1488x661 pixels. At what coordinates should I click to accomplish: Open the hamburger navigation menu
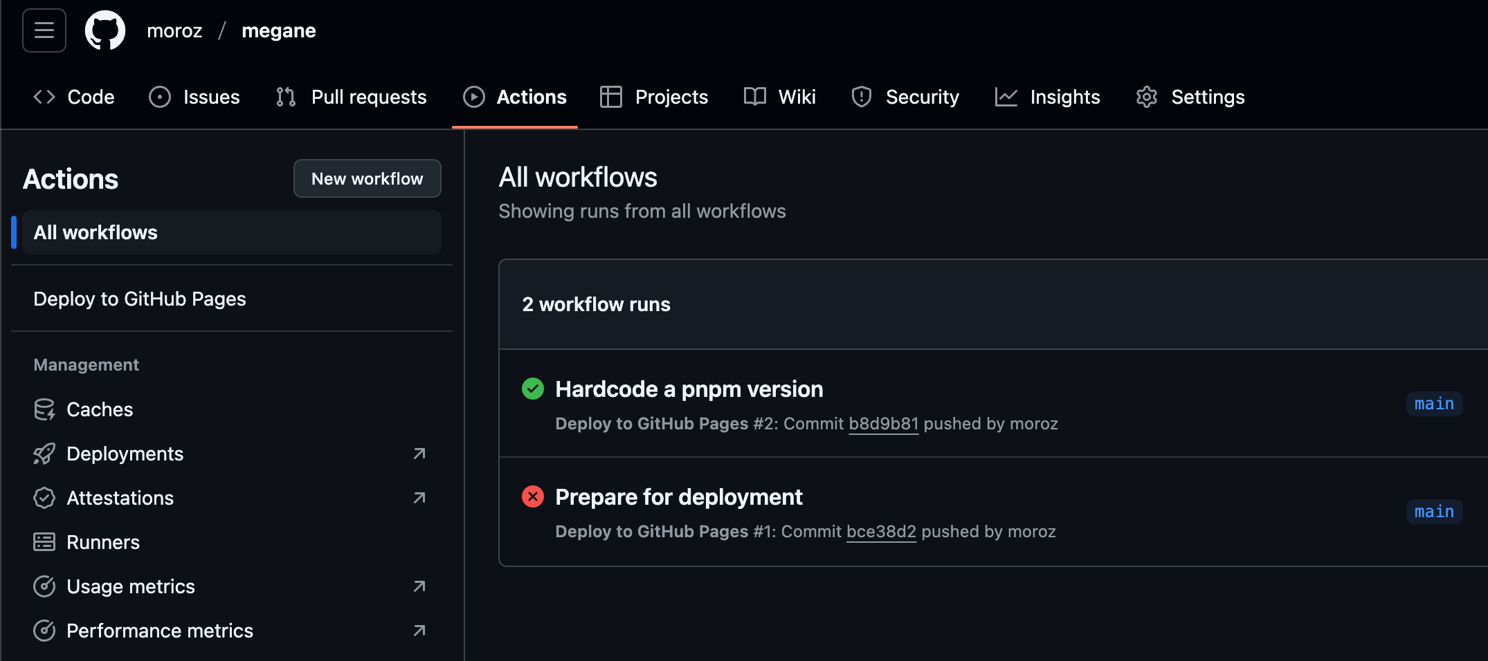click(x=44, y=30)
